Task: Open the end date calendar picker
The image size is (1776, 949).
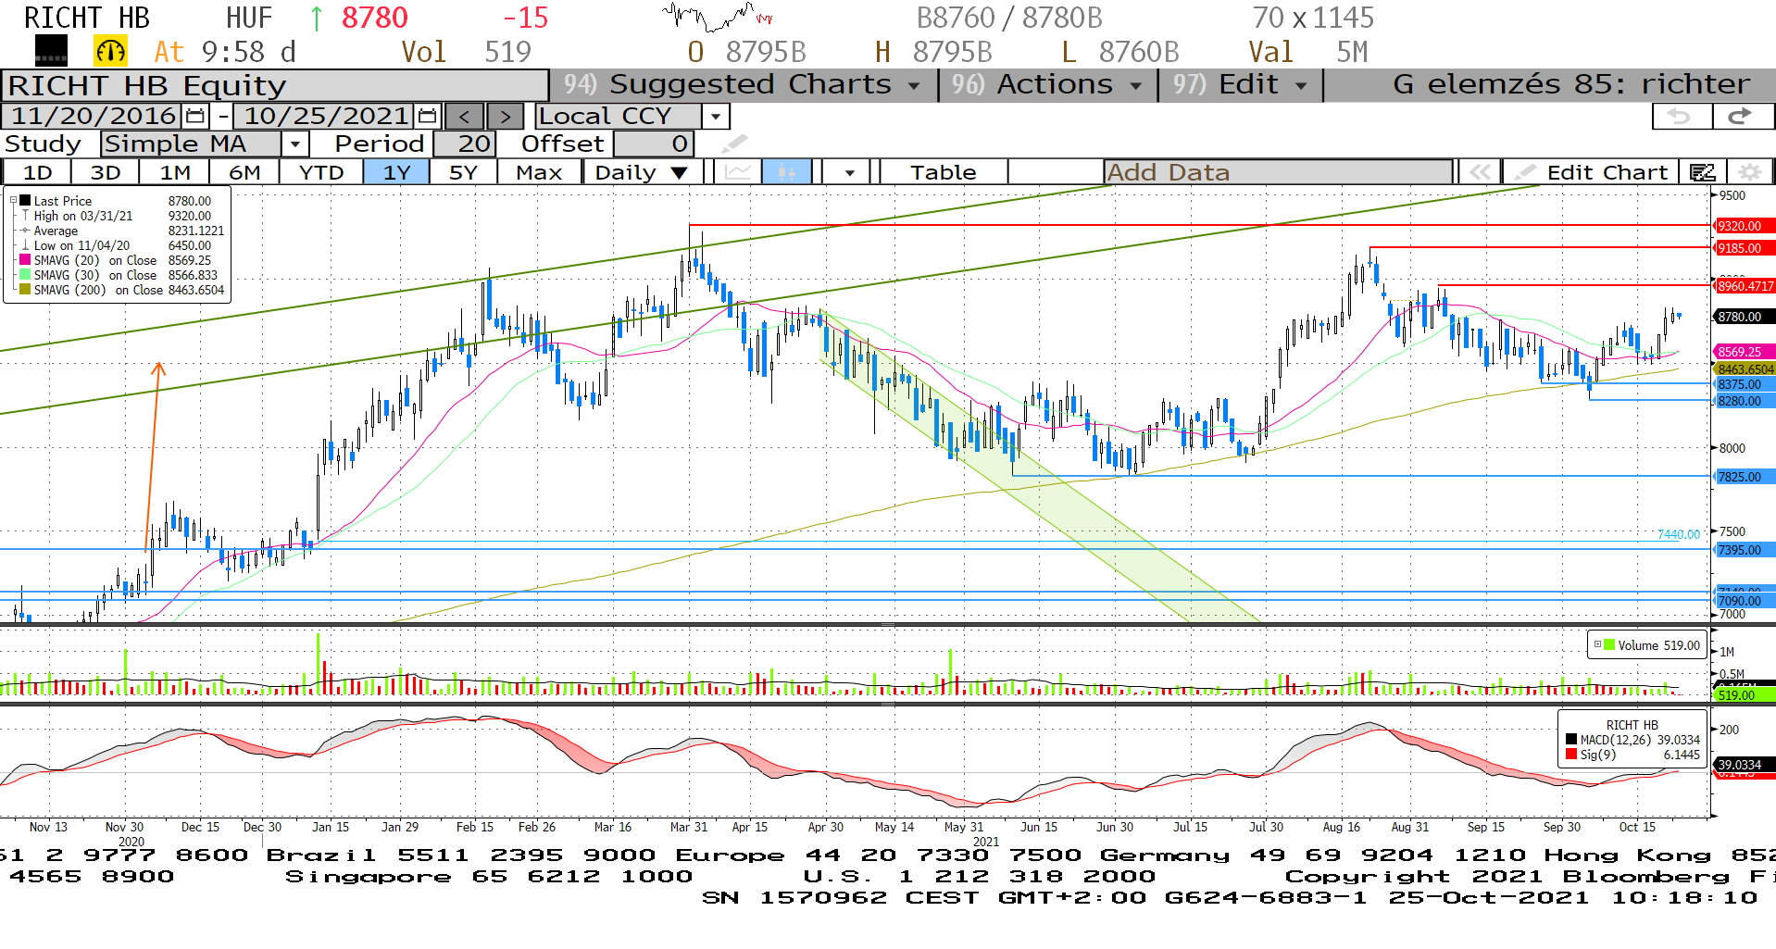Action: point(426,117)
